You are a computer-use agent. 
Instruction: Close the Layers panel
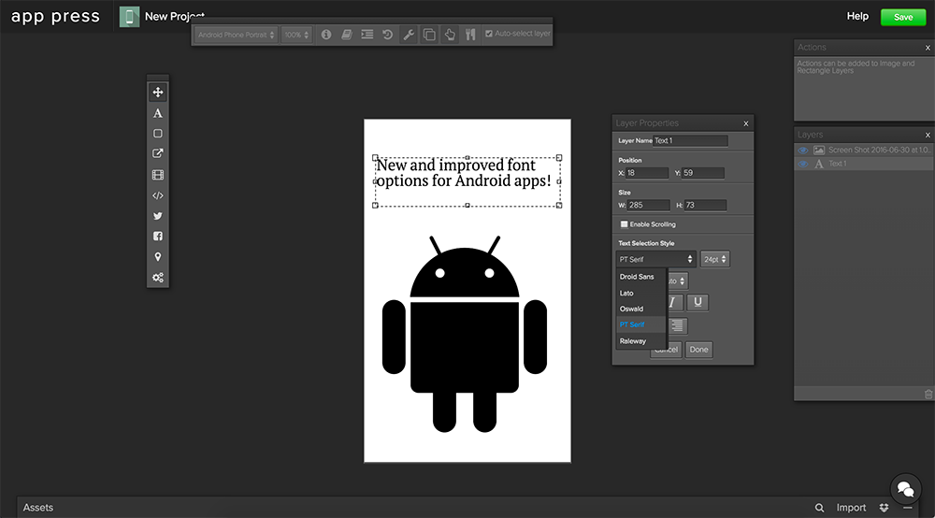[928, 136]
